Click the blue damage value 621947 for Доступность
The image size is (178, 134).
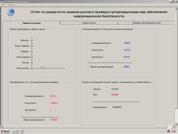pos(127,57)
